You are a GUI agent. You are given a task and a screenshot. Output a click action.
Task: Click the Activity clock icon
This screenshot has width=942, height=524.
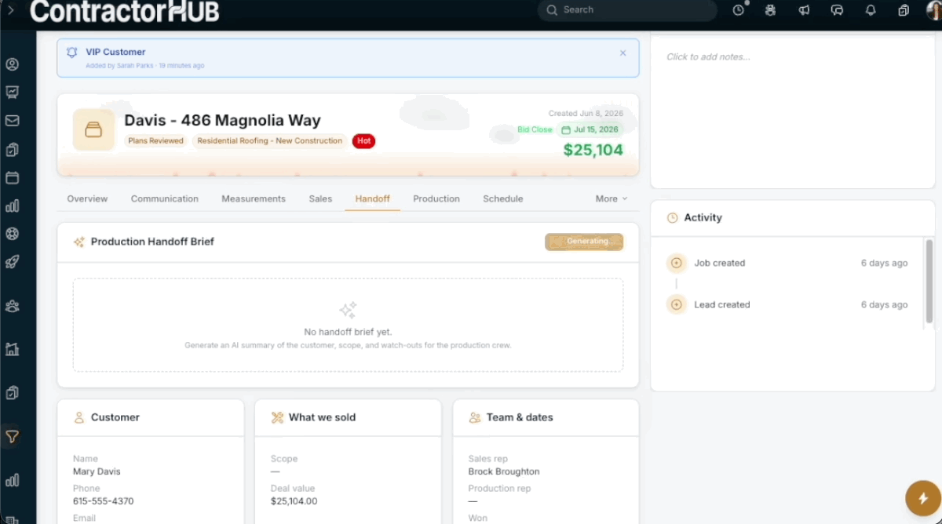[672, 218]
